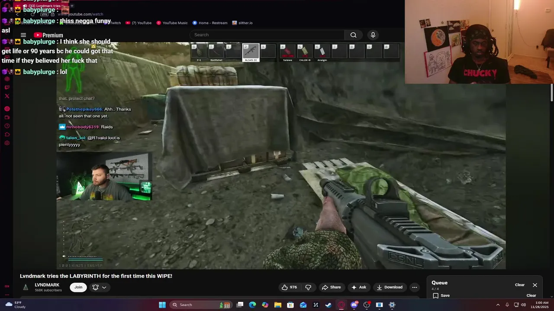
Task: Open the taskbar volume speaker icon
Action: coord(523,305)
